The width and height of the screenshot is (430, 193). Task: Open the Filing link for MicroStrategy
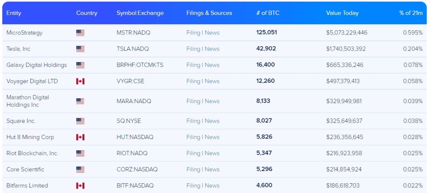point(193,33)
